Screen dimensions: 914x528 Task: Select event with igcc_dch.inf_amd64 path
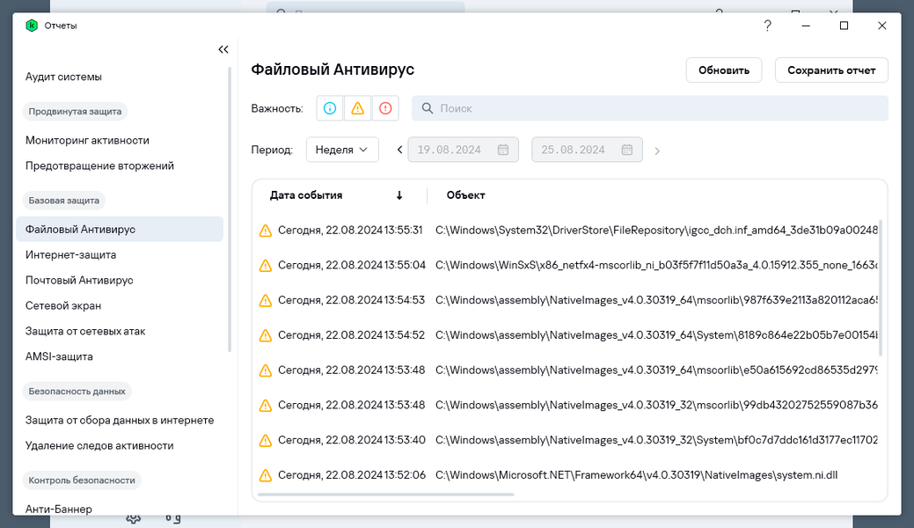click(656, 231)
